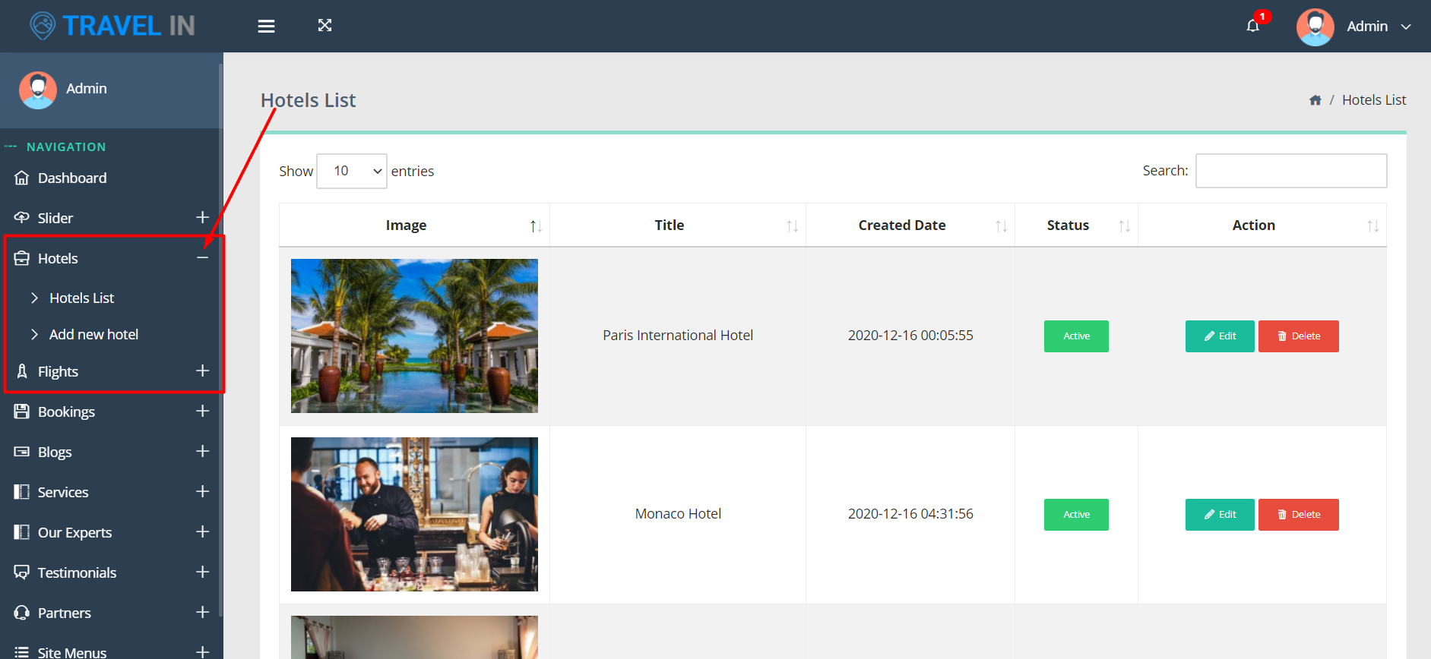
Task: Click the Site Menus list icon
Action: 21,652
